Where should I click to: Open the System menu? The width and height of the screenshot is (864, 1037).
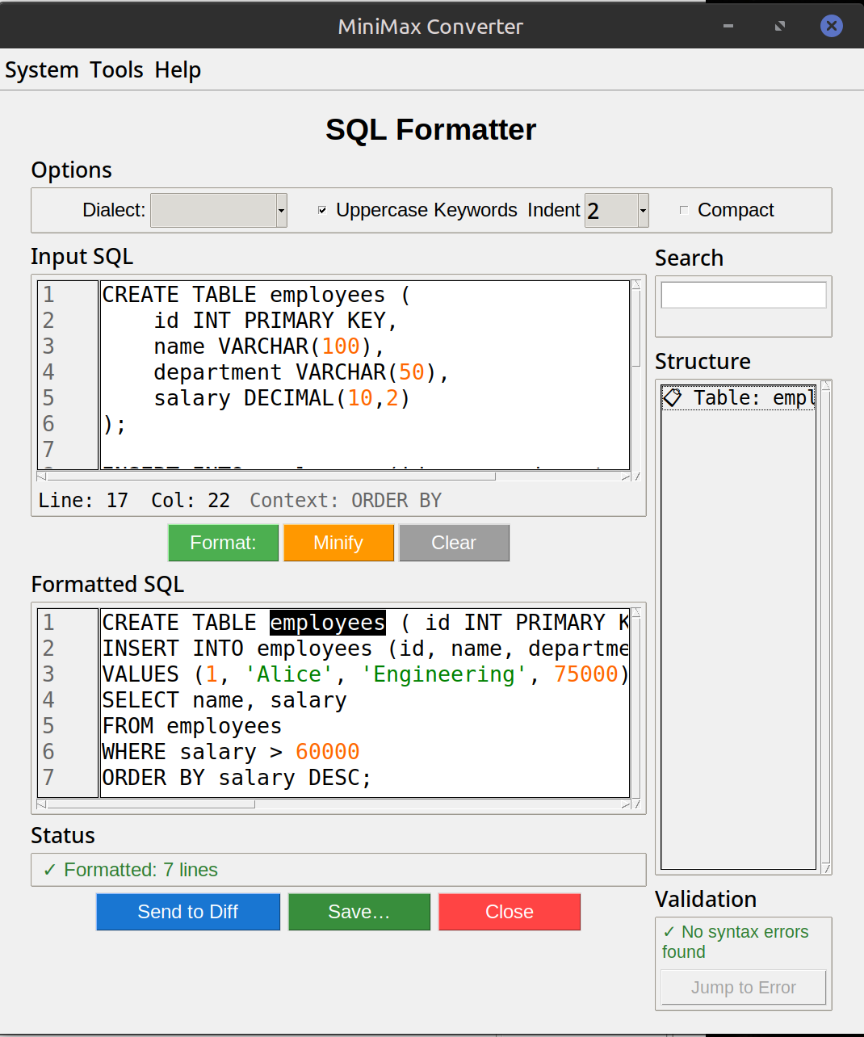pos(42,70)
